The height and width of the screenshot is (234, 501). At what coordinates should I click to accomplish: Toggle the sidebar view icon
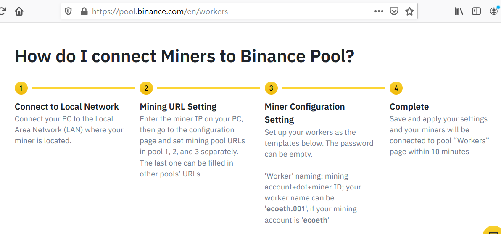coord(476,11)
